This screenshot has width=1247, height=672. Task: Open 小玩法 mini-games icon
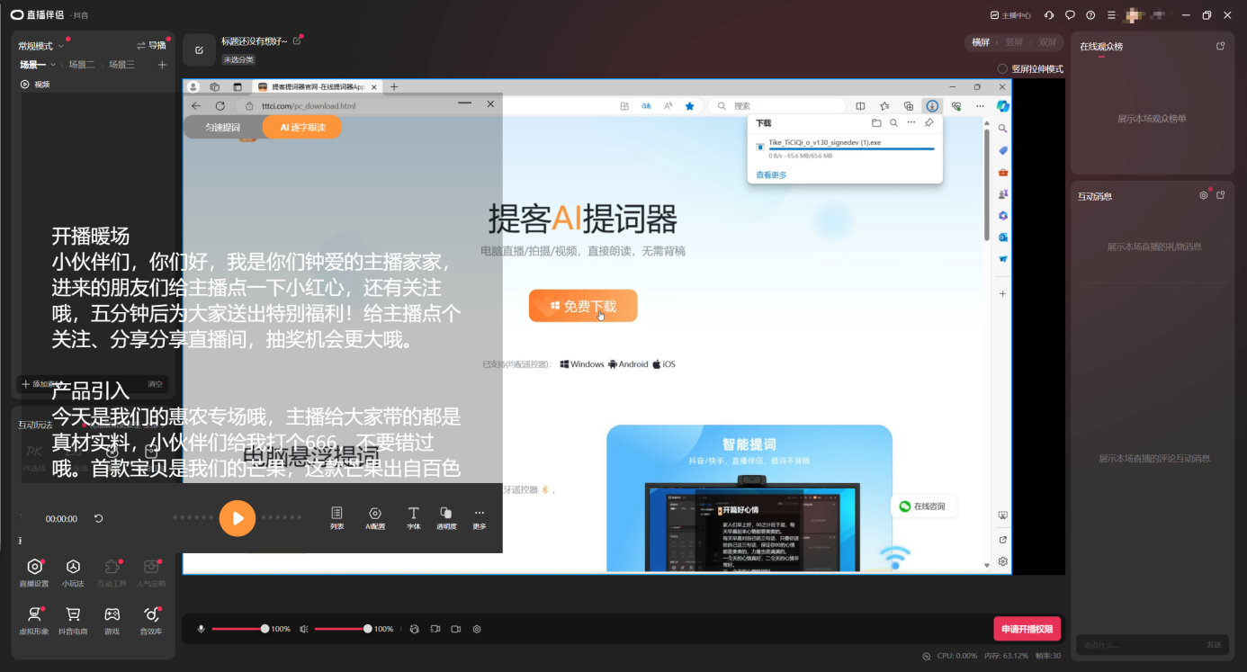pos(74,567)
